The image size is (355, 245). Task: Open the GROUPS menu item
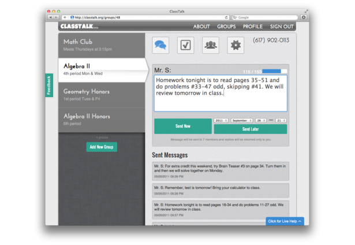(x=226, y=27)
